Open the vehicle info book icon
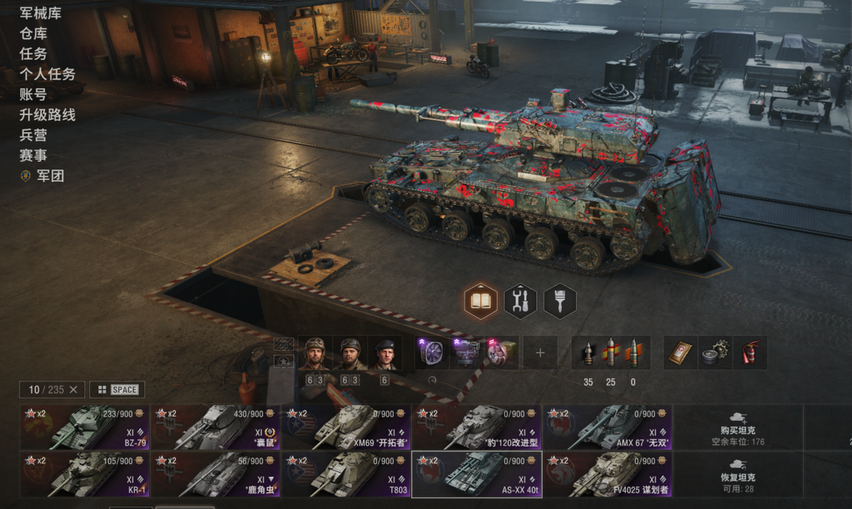Viewport: 852px width, 509px height. (x=480, y=301)
